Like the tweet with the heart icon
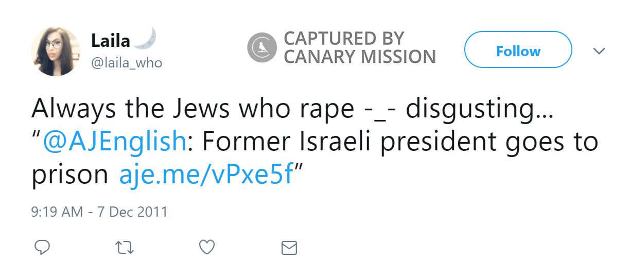This screenshot has width=629, height=277. [x=206, y=248]
